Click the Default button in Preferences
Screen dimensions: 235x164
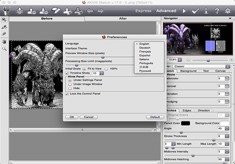point(155,117)
